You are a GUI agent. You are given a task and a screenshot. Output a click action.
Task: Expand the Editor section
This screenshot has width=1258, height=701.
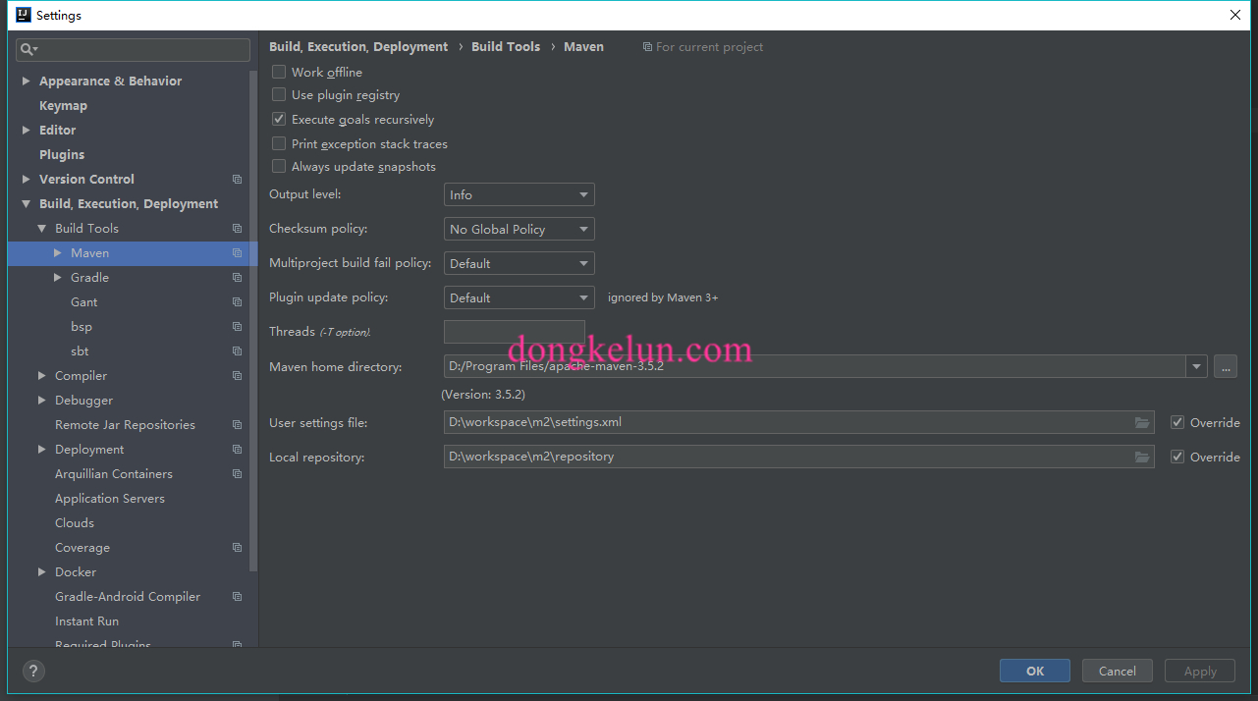click(x=27, y=131)
